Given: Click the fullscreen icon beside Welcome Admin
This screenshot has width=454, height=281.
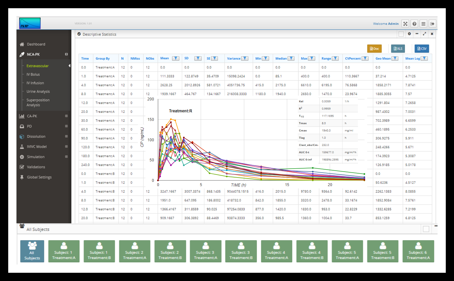Looking at the screenshot, I should click(x=405, y=24).
